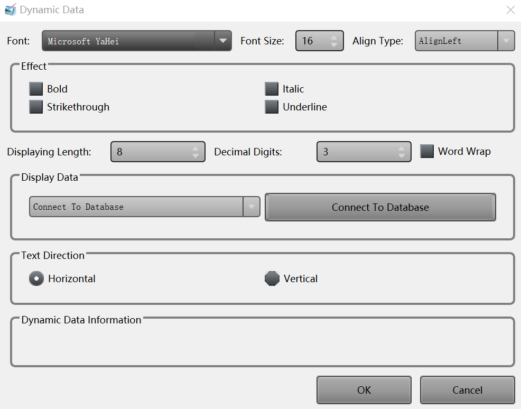Image resolution: width=521 pixels, height=409 pixels.
Task: Open the Display Data source combo box
Action: (252, 207)
